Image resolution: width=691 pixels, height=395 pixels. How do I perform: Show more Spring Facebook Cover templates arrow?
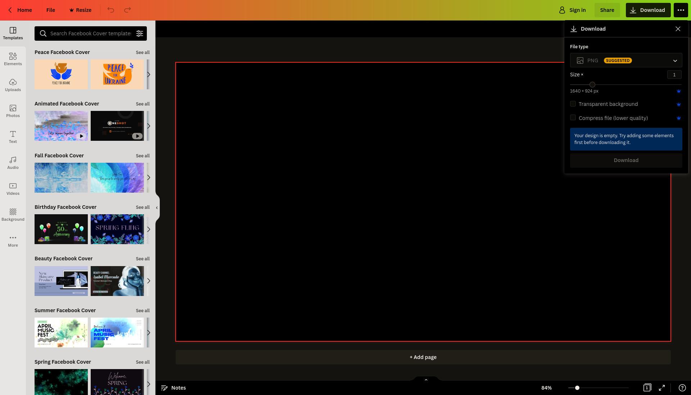(148, 384)
